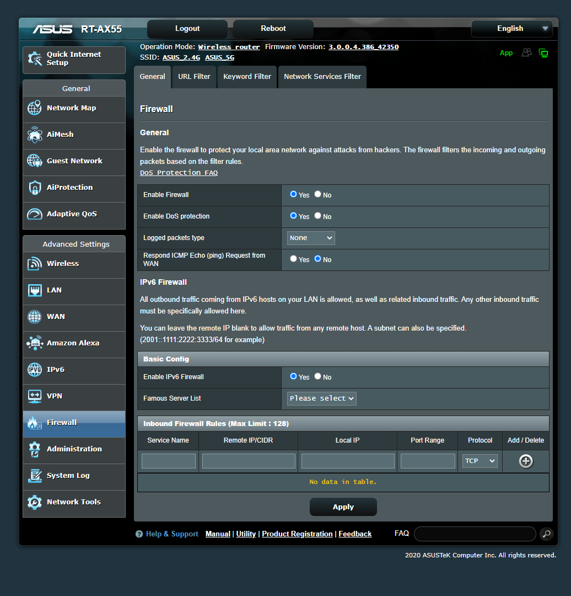Click the AiProtection shield icon
Image resolution: width=571 pixels, height=596 pixels.
(x=35, y=188)
